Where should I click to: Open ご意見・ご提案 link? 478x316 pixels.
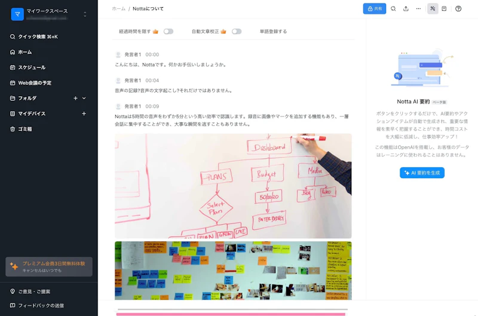click(x=30, y=292)
